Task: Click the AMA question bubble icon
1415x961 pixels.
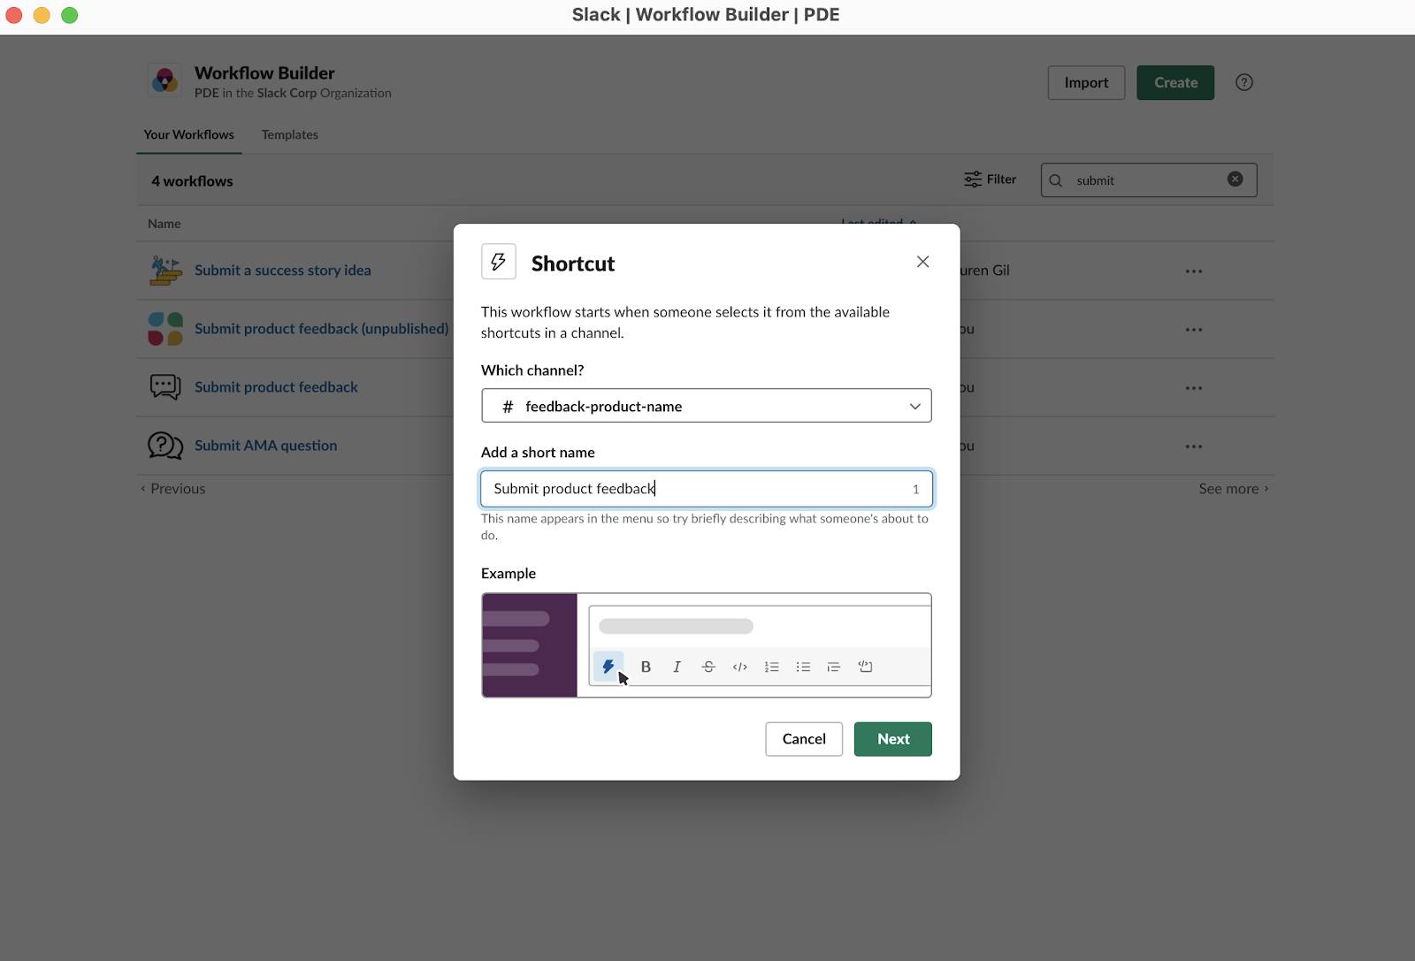Action: (x=165, y=446)
